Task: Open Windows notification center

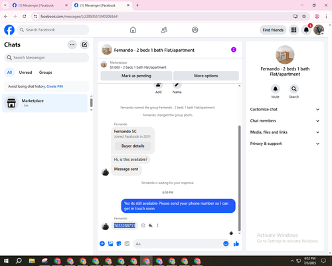Action: click(x=323, y=261)
